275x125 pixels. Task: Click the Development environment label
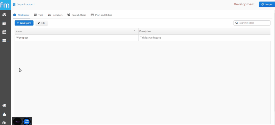[244, 4]
